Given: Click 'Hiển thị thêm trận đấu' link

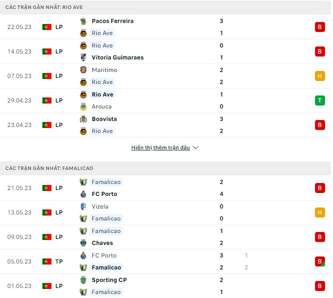Looking at the screenshot, I should click(160, 148).
